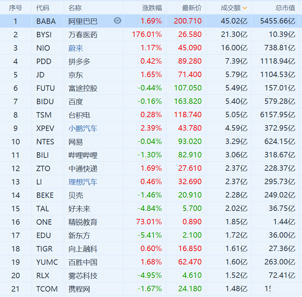Image resolution: width=302 pixels, height=297 pixels.
Task: Select the 贝壳 stock name
Action: pos(76,195)
